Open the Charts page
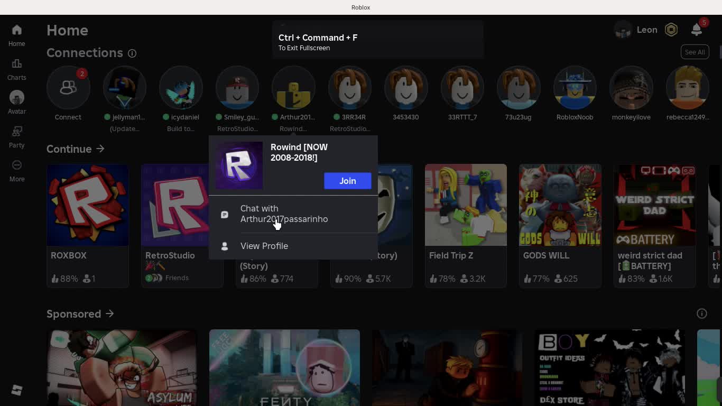This screenshot has height=406, width=722. (x=16, y=69)
